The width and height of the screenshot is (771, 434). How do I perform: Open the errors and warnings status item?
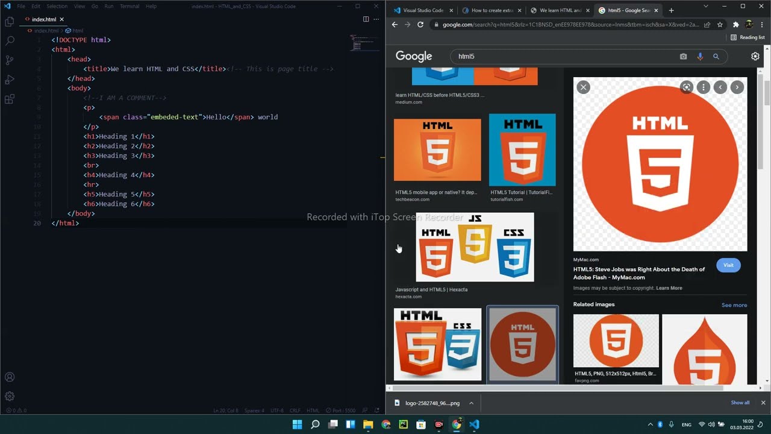[x=16, y=410]
